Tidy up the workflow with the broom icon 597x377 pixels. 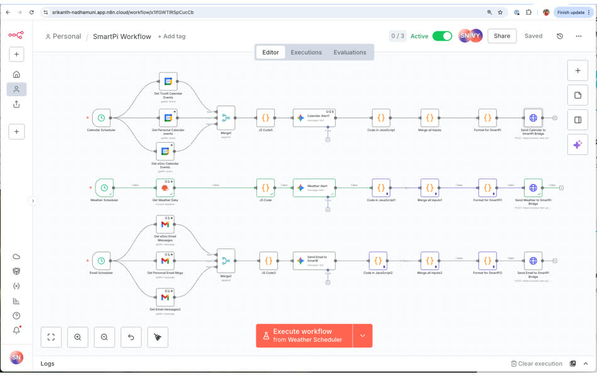[158, 337]
